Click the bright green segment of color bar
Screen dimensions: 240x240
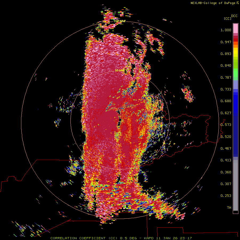[235, 73]
